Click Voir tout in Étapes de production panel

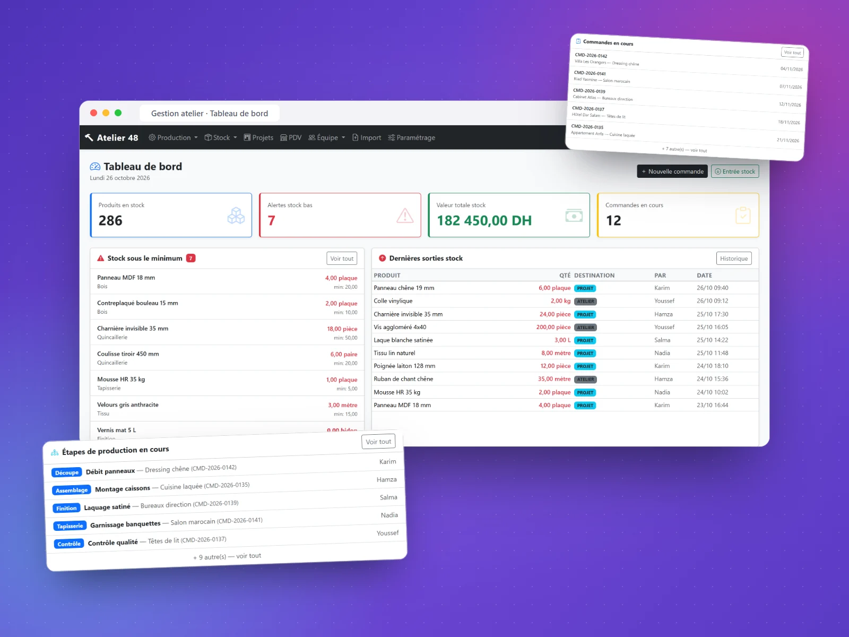(378, 442)
